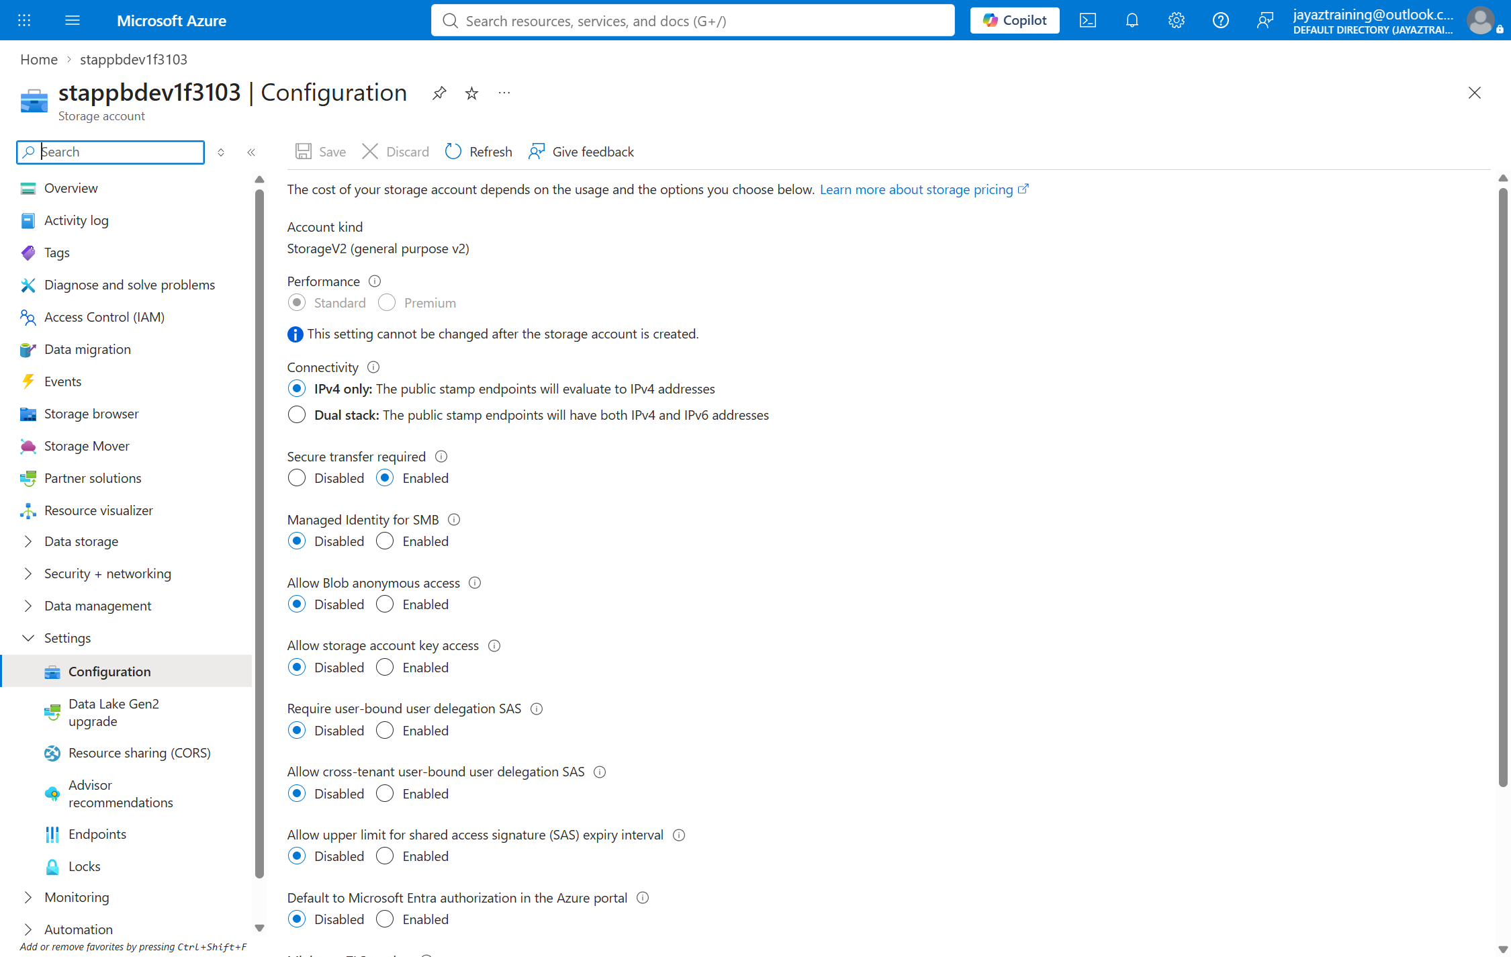Enable Require user-bound user delegation SAS
This screenshot has width=1511, height=957.
click(x=385, y=731)
